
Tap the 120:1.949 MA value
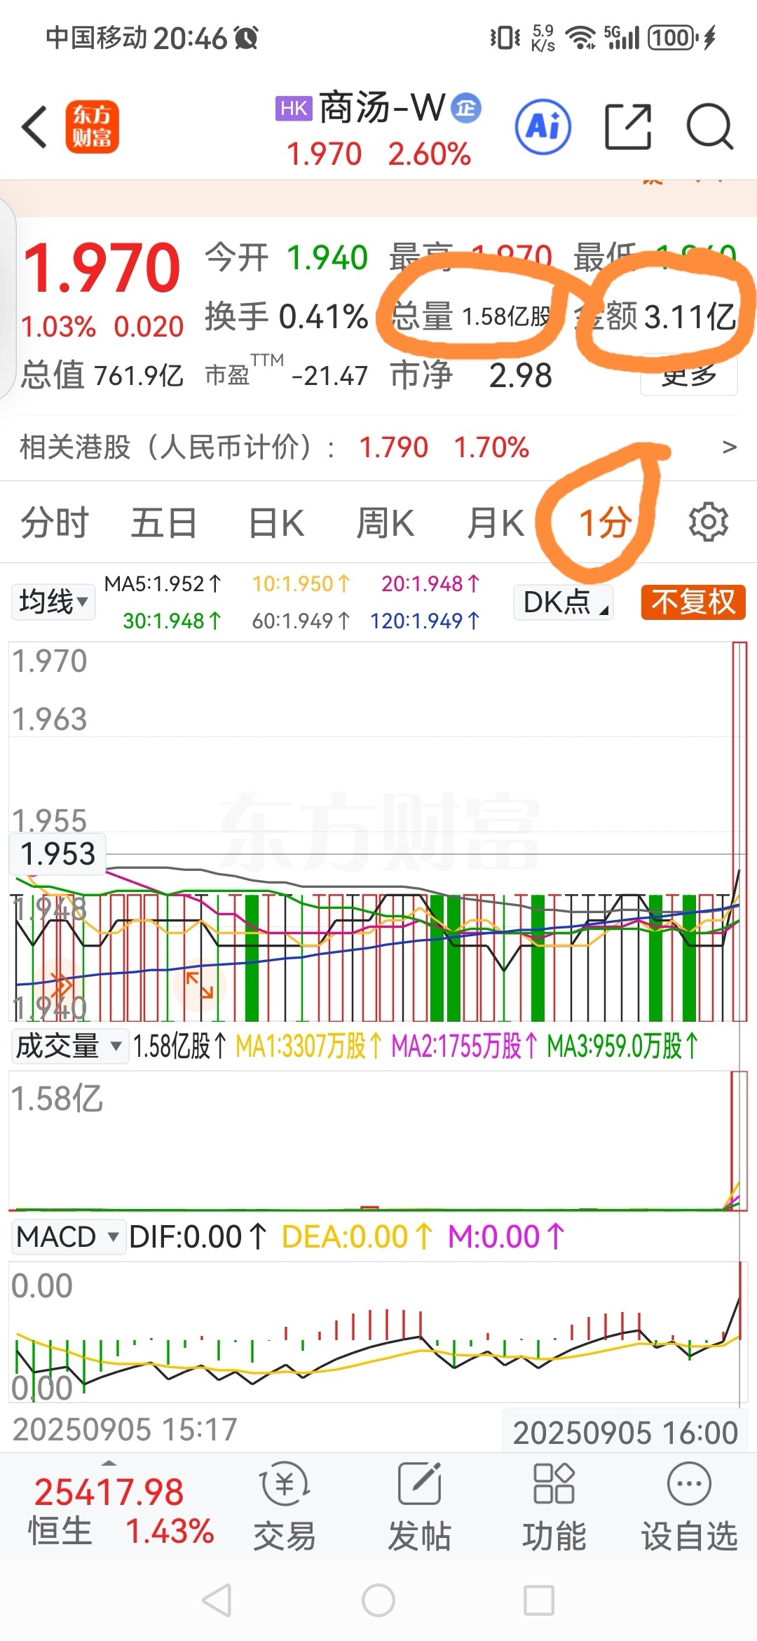(425, 621)
